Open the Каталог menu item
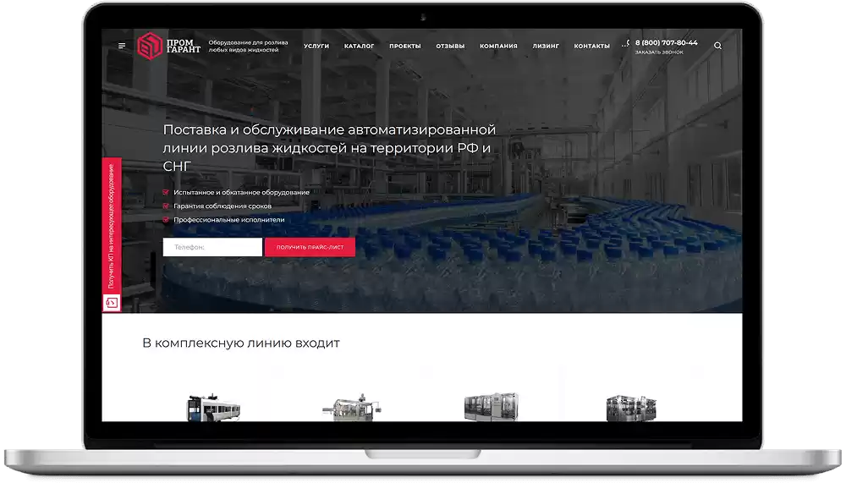The height and width of the screenshot is (483, 846). (359, 46)
